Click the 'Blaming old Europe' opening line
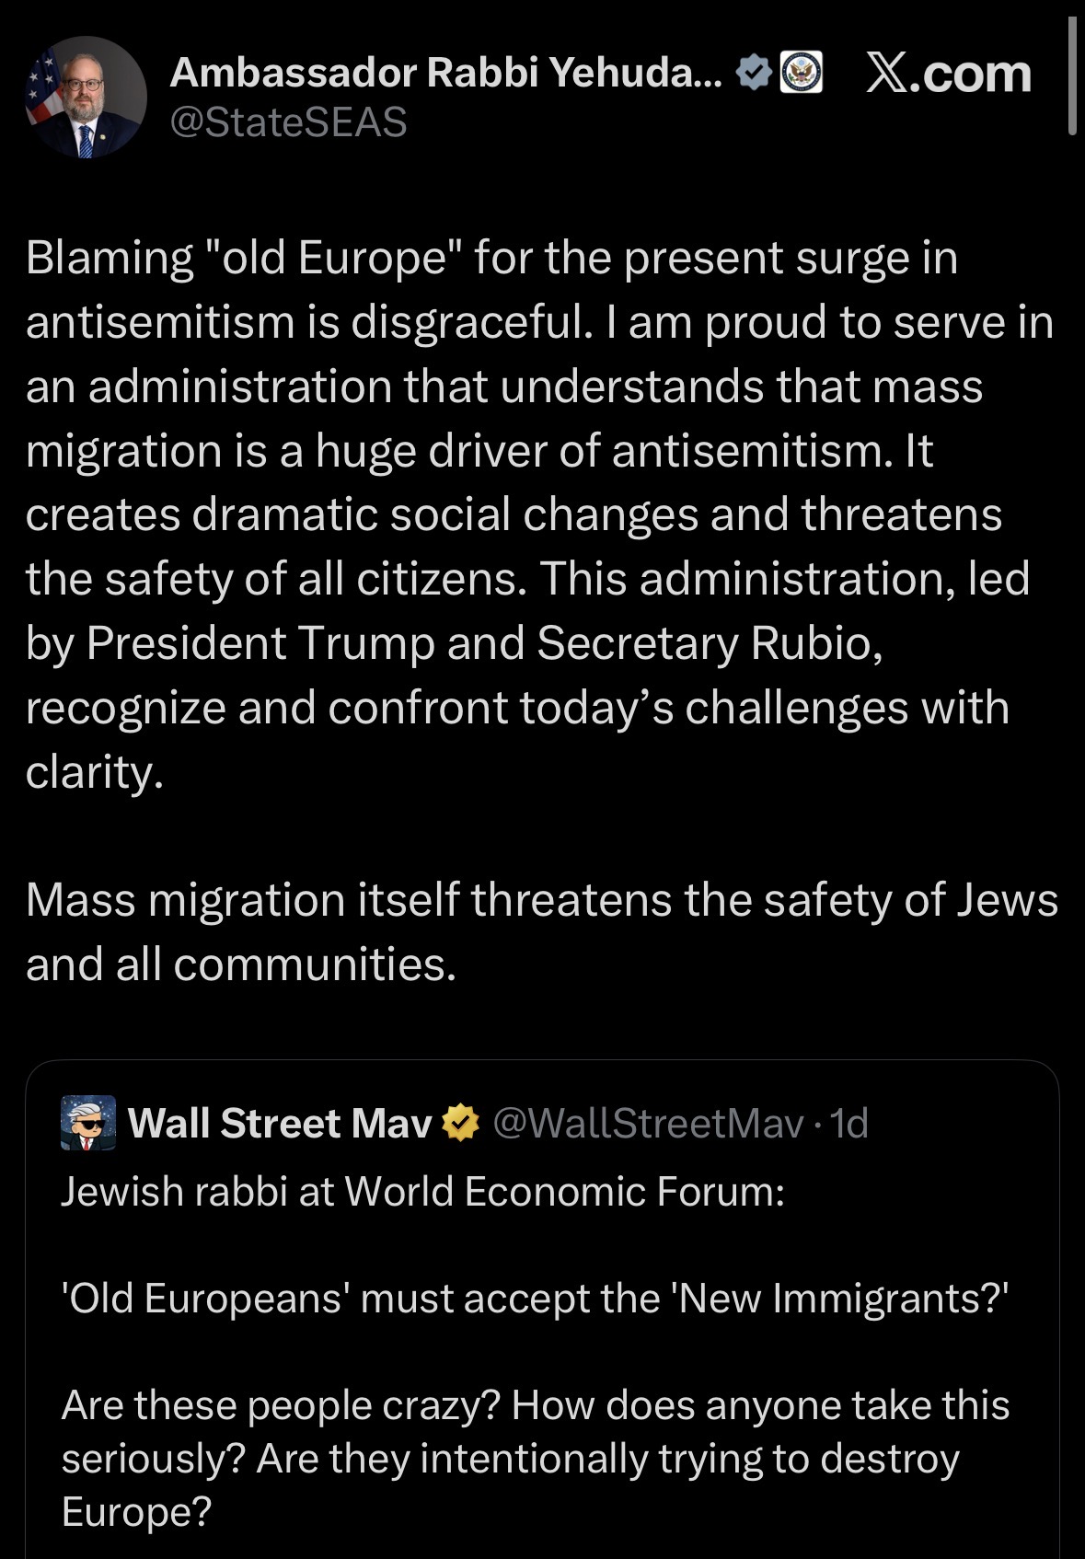The image size is (1085, 1559). [x=492, y=258]
